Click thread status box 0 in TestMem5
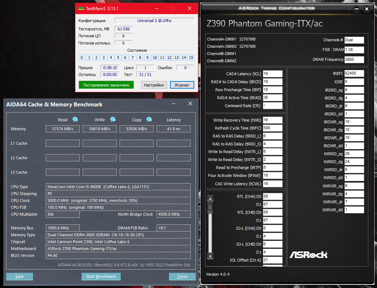The width and height of the screenshot is (377, 288). pos(82,58)
